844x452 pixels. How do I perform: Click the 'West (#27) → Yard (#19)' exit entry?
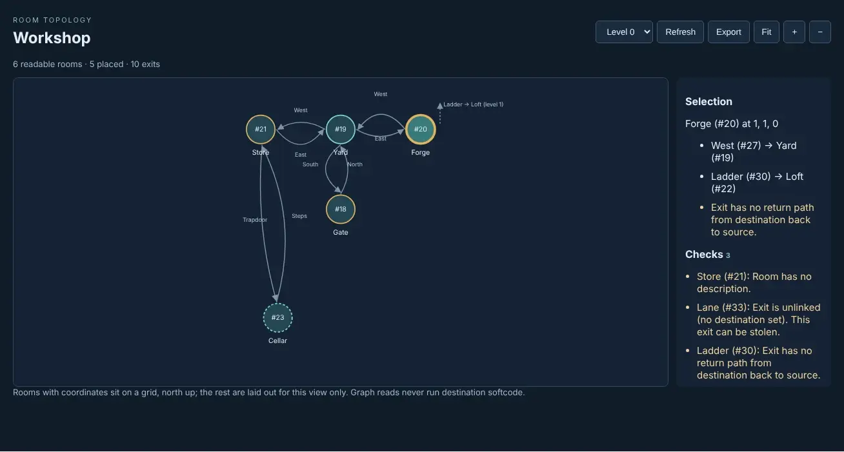click(x=754, y=152)
